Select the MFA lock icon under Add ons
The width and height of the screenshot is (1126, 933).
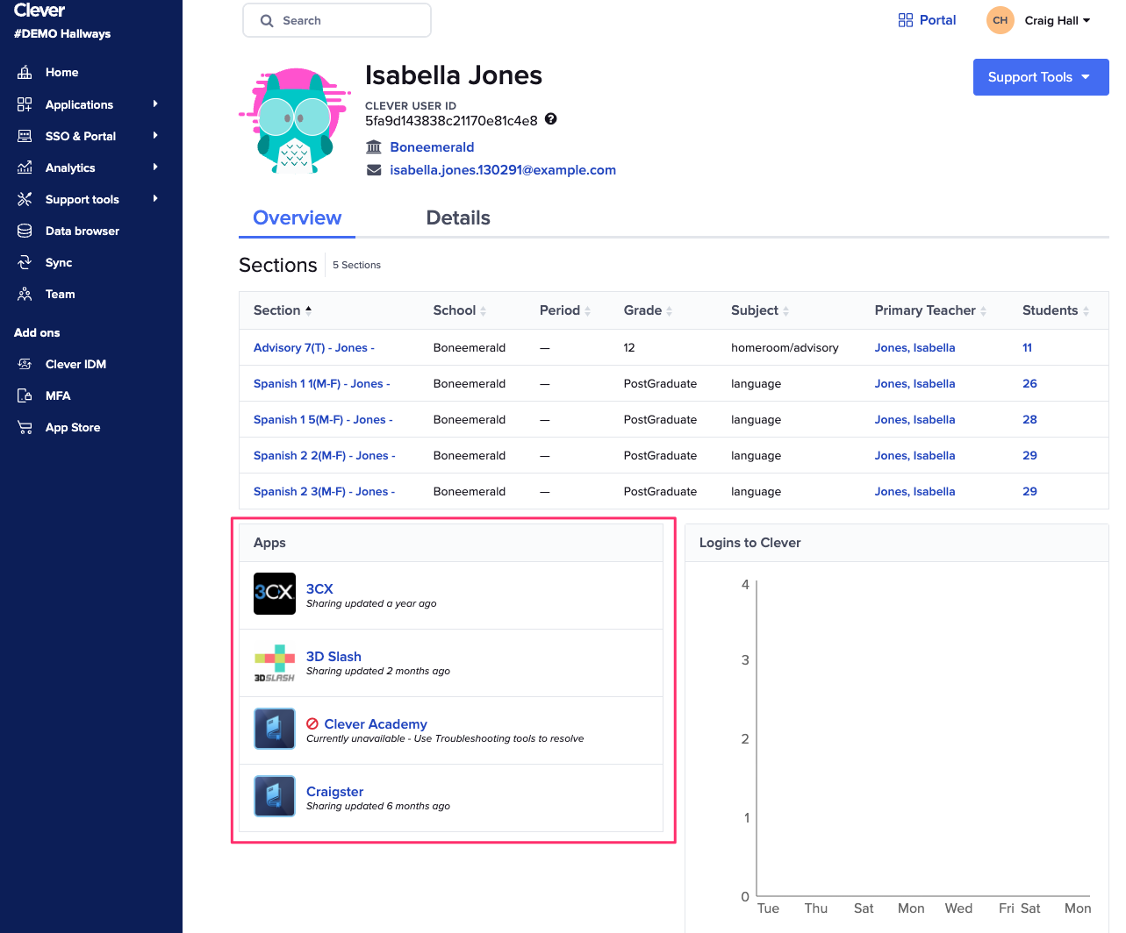click(25, 395)
